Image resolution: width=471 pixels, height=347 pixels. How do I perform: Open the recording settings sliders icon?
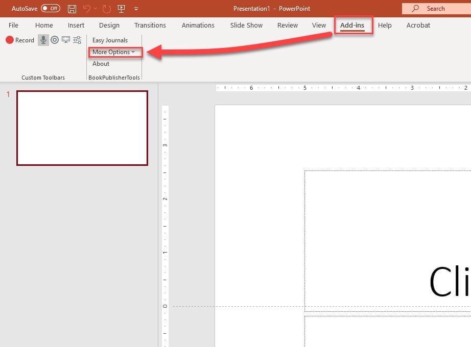77,40
